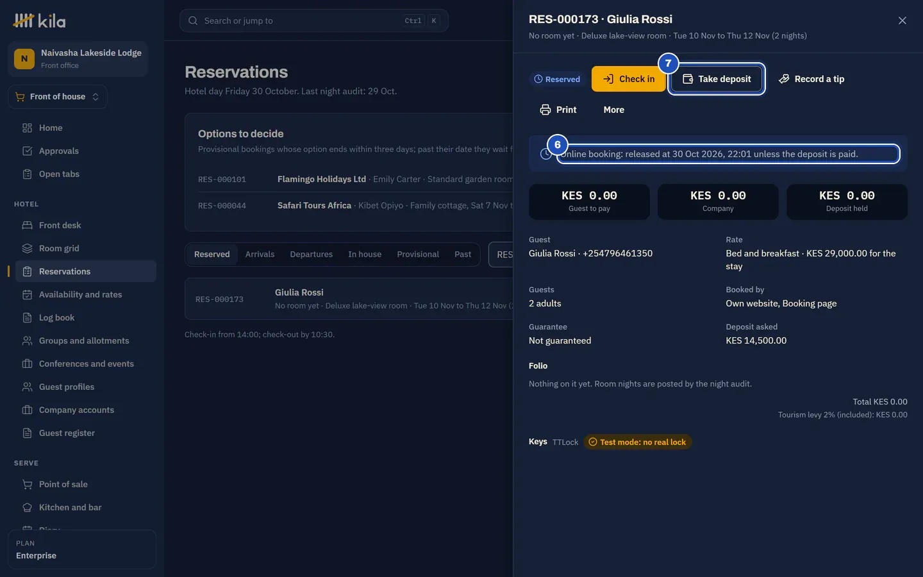Click the Point of sale cart icon
Image resolution: width=923 pixels, height=577 pixels.
[27, 484]
